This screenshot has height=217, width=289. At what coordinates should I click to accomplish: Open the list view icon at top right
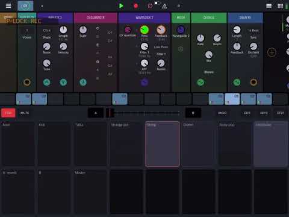[269, 6]
